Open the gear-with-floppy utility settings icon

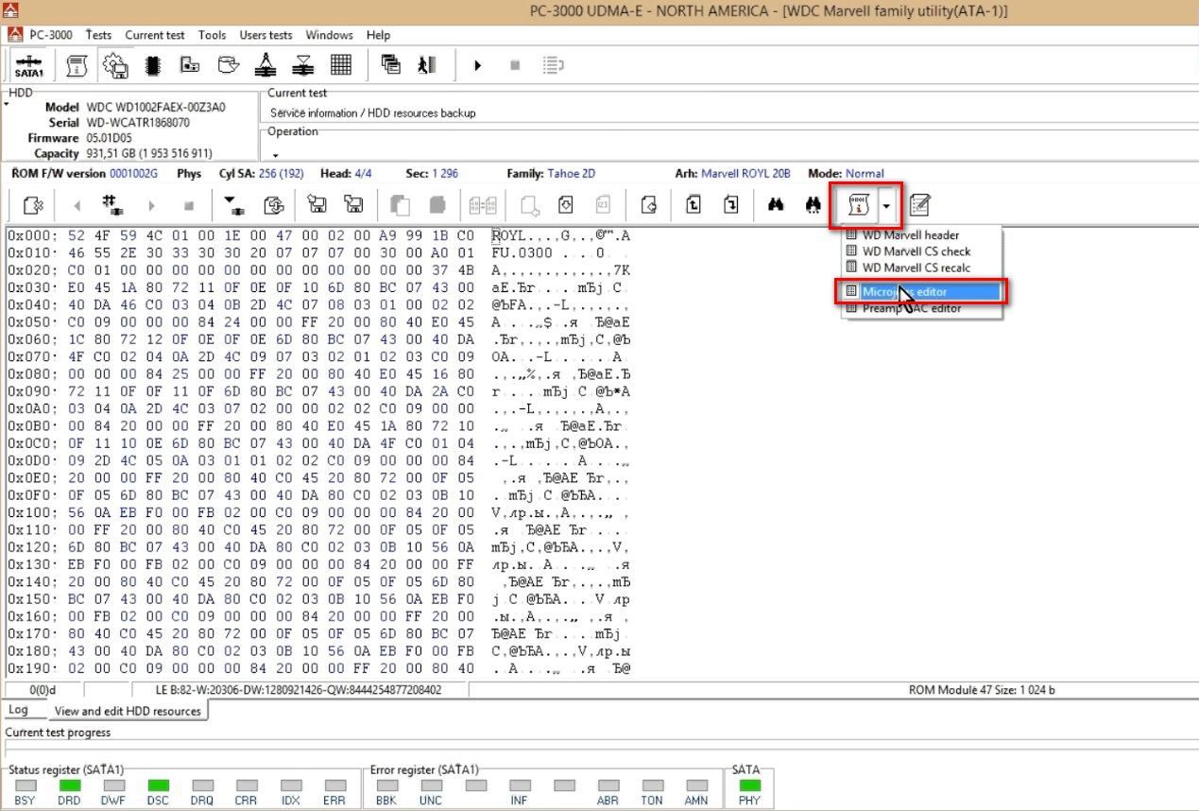tap(114, 65)
